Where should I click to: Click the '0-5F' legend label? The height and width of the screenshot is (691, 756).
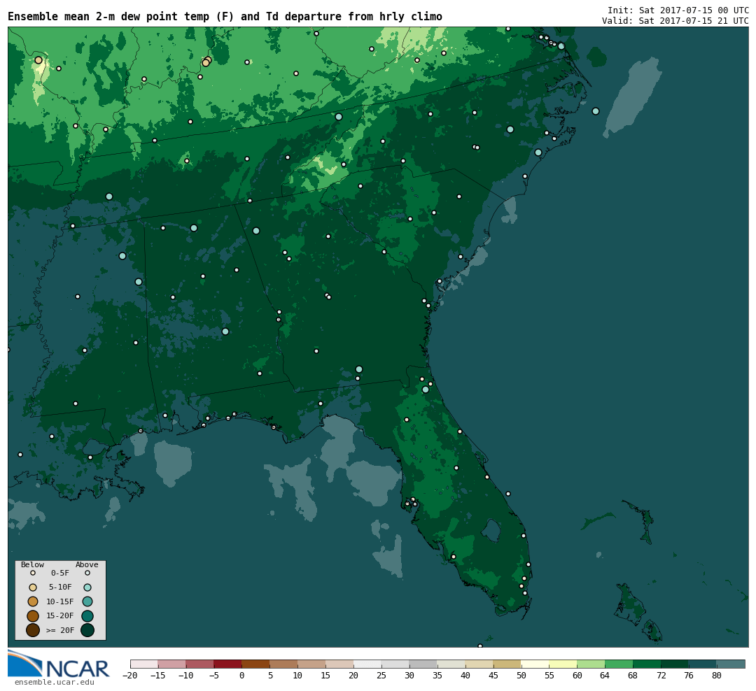coord(60,573)
